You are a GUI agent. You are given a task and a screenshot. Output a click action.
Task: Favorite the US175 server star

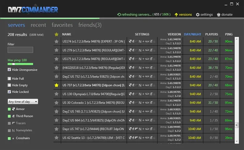coord(57,59)
